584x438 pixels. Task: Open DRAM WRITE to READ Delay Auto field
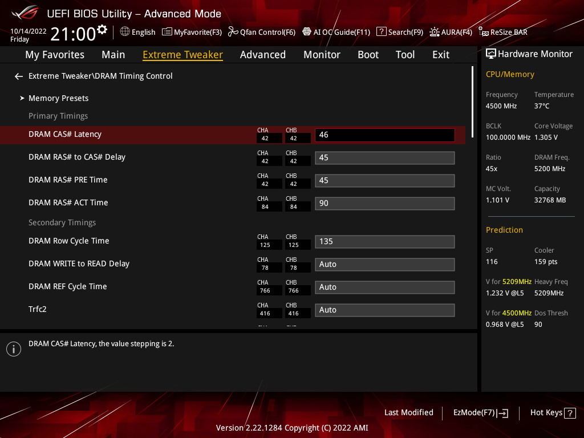[384, 265]
